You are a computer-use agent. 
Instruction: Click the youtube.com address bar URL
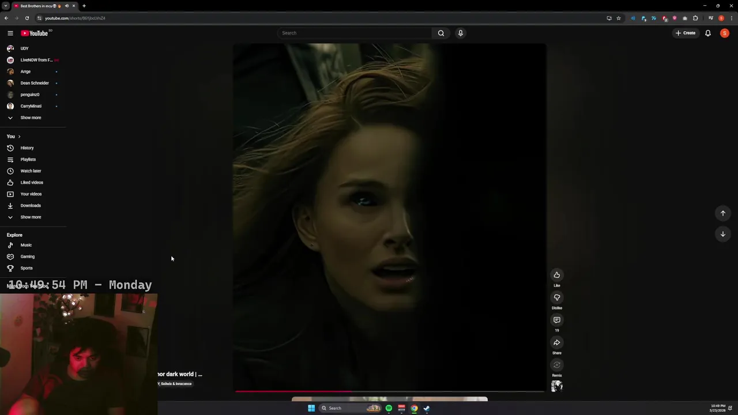[75, 18]
